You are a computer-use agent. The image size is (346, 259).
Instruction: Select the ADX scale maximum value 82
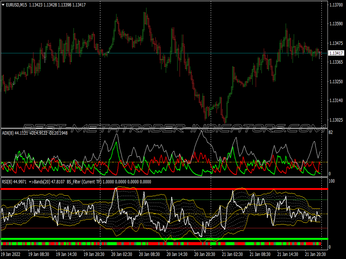pos(331,132)
